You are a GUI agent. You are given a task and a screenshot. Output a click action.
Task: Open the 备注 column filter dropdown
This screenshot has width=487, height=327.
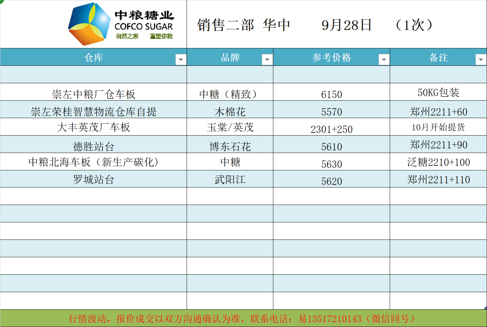coord(481,60)
